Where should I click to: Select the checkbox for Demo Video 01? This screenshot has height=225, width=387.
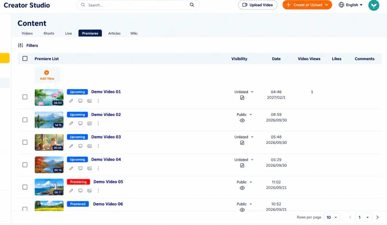[25, 97]
